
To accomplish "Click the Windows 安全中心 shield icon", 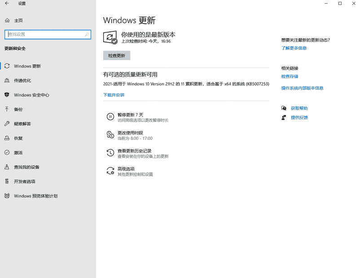I will (7, 95).
